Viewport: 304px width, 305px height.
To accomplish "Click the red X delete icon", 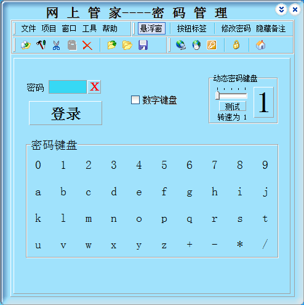I will pos(87,45).
